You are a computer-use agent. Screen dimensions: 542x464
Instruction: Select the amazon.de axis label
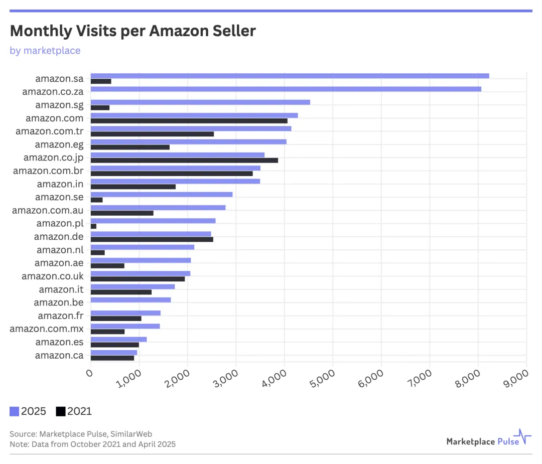pyautogui.click(x=59, y=236)
